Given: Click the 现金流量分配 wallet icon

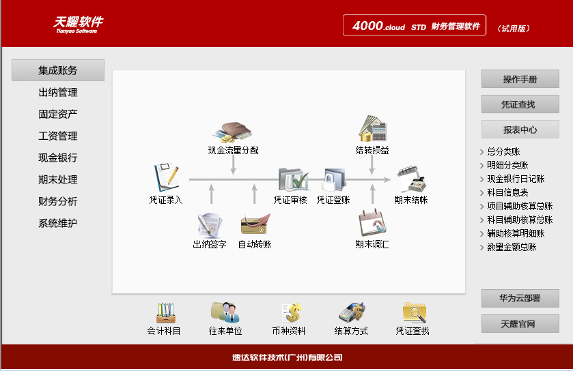Looking at the screenshot, I should tap(232, 132).
